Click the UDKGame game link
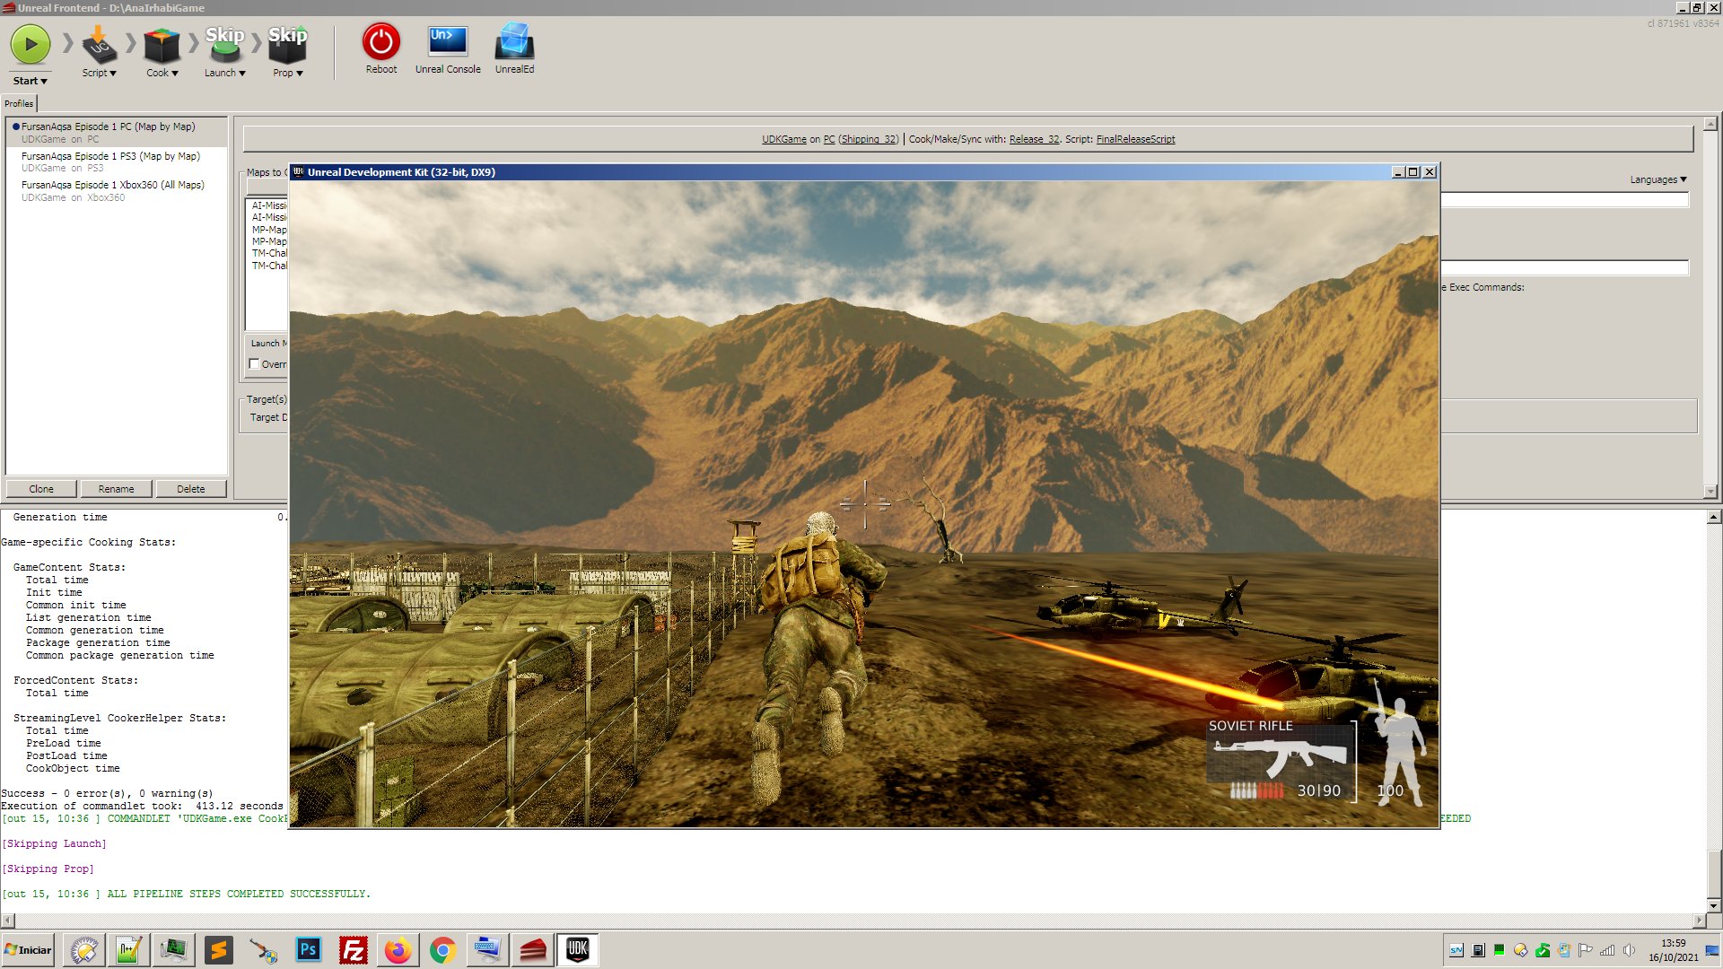The width and height of the screenshot is (1723, 969). coord(784,139)
